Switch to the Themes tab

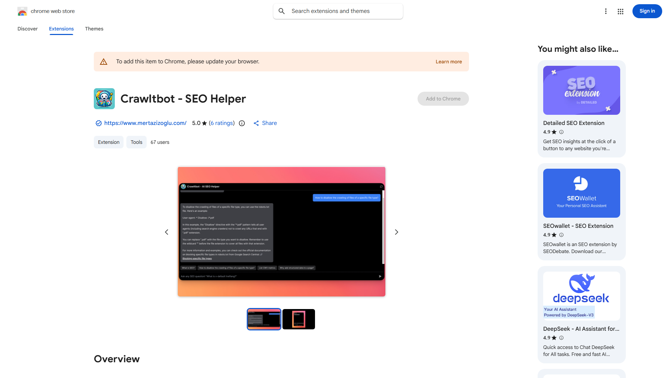click(x=94, y=29)
